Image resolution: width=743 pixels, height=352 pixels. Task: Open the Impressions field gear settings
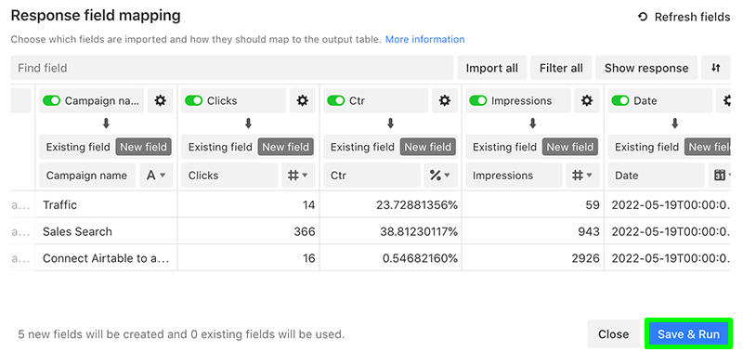(587, 100)
